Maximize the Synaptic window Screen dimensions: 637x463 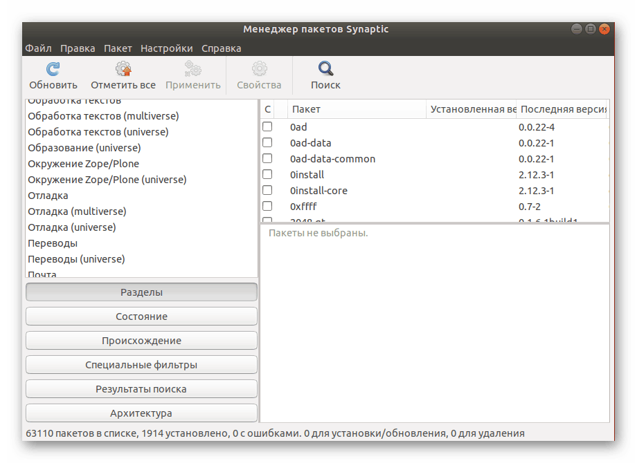591,29
